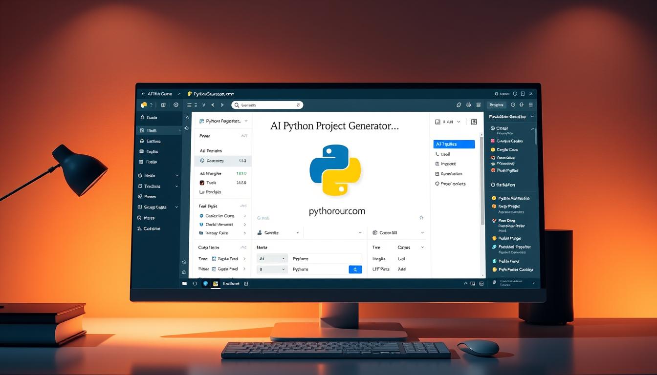Click the share icon near the page center
This screenshot has width=657, height=375.
(x=421, y=217)
